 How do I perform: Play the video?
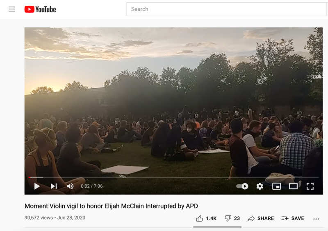pyautogui.click(x=37, y=186)
